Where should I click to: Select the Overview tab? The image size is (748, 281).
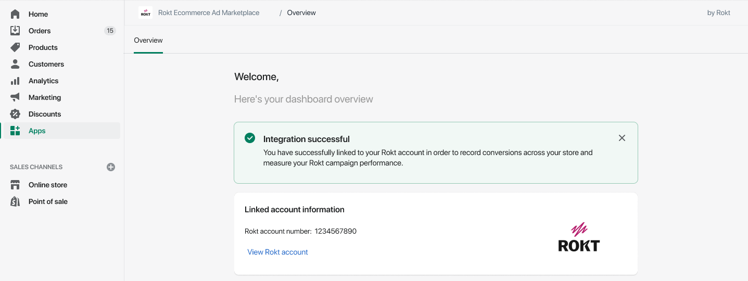(x=148, y=41)
